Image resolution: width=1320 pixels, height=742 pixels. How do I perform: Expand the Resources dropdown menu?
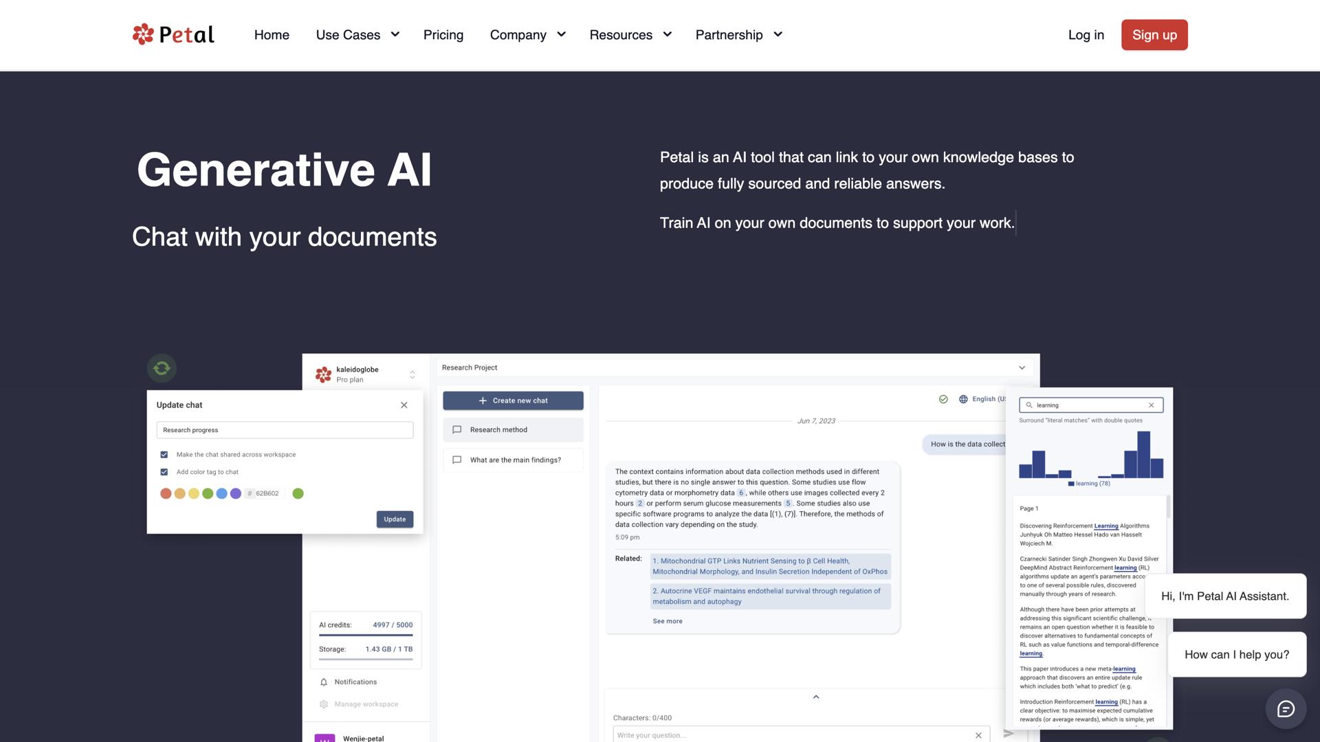630,35
